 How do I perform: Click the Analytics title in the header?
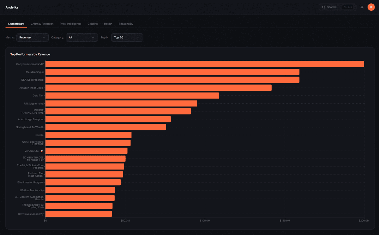[x=12, y=7]
